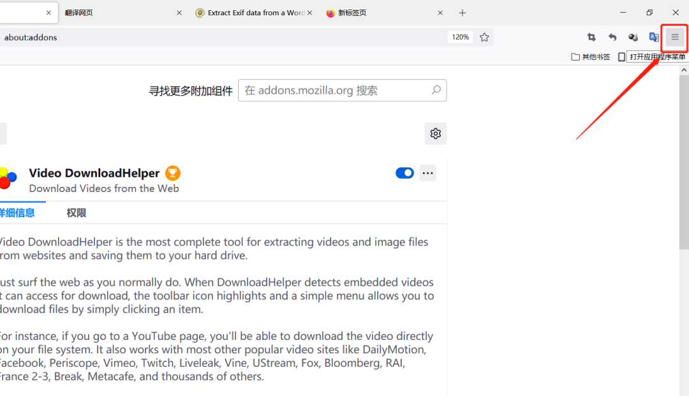Viewport: 689px width, 396px height.
Task: Restore down the Firefox window
Action: click(x=649, y=13)
